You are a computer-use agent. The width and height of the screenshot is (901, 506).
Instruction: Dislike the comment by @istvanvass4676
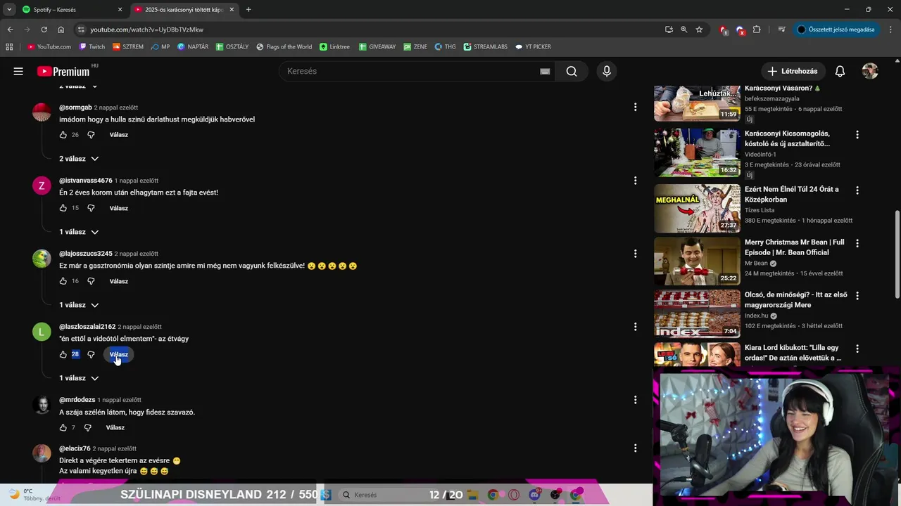pos(91,208)
